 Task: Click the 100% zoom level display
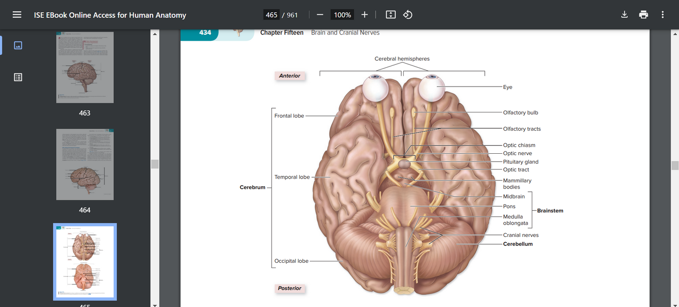coord(342,15)
